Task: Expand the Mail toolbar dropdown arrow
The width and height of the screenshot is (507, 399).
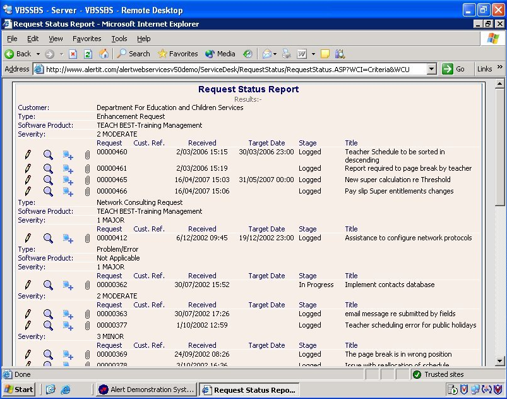Action: (x=276, y=54)
